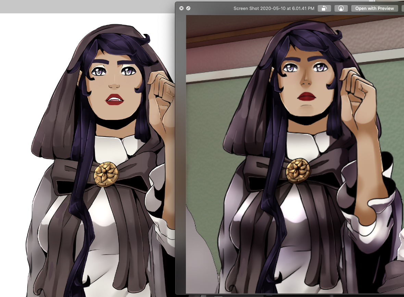The image size is (404, 297).
Task: Rotate the screenshot image left
Action: click(324, 8)
